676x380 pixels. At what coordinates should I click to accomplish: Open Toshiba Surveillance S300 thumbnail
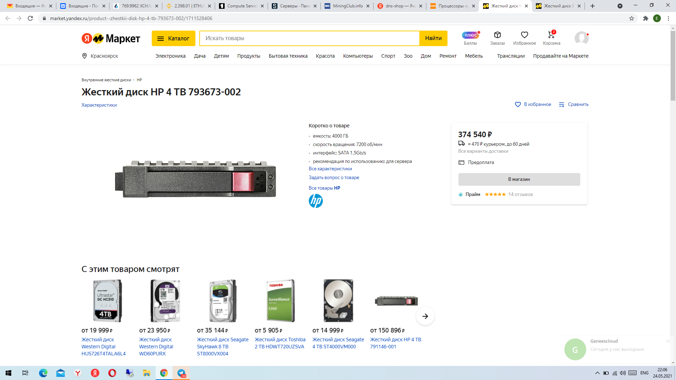pyautogui.click(x=281, y=301)
